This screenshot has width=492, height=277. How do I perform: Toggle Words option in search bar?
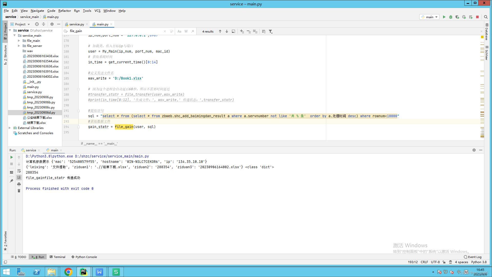coord(186,31)
